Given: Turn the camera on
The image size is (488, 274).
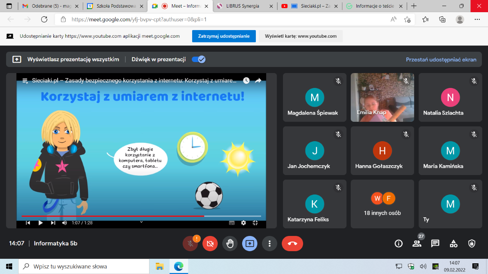Looking at the screenshot, I should click(x=210, y=244).
